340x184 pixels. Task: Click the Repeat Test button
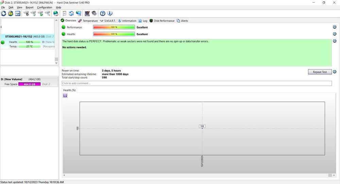coord(320,72)
